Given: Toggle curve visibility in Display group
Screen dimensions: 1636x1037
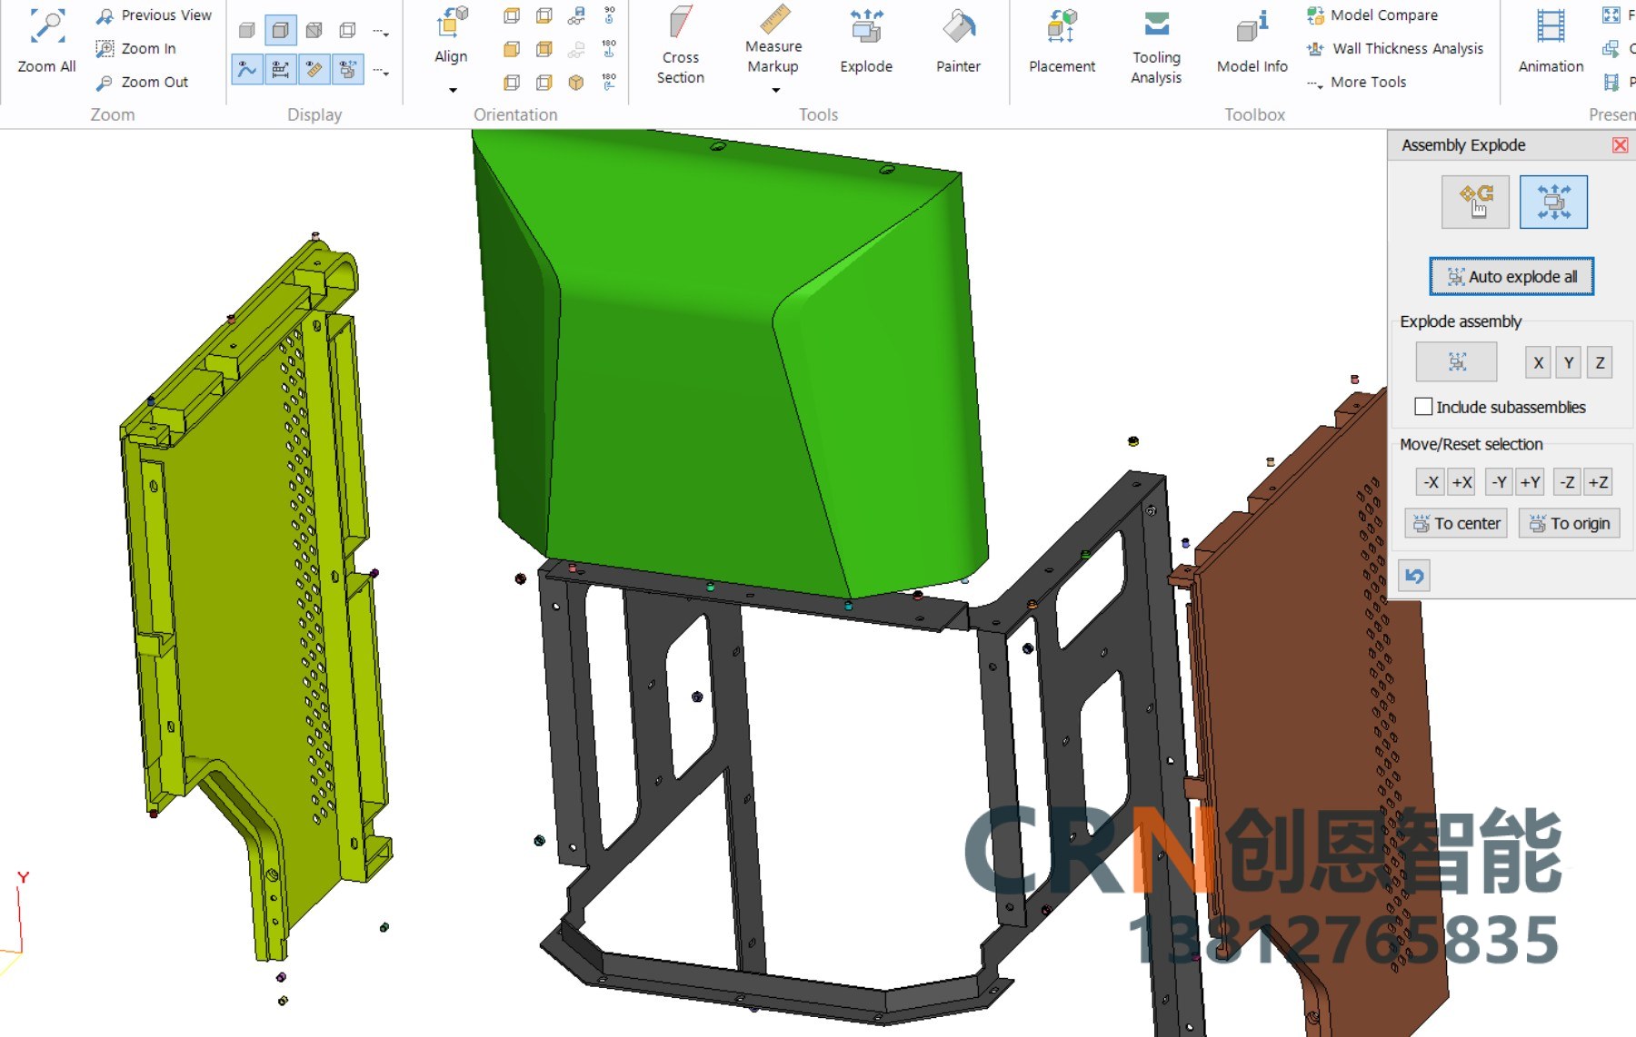Looking at the screenshot, I should click(x=246, y=69).
